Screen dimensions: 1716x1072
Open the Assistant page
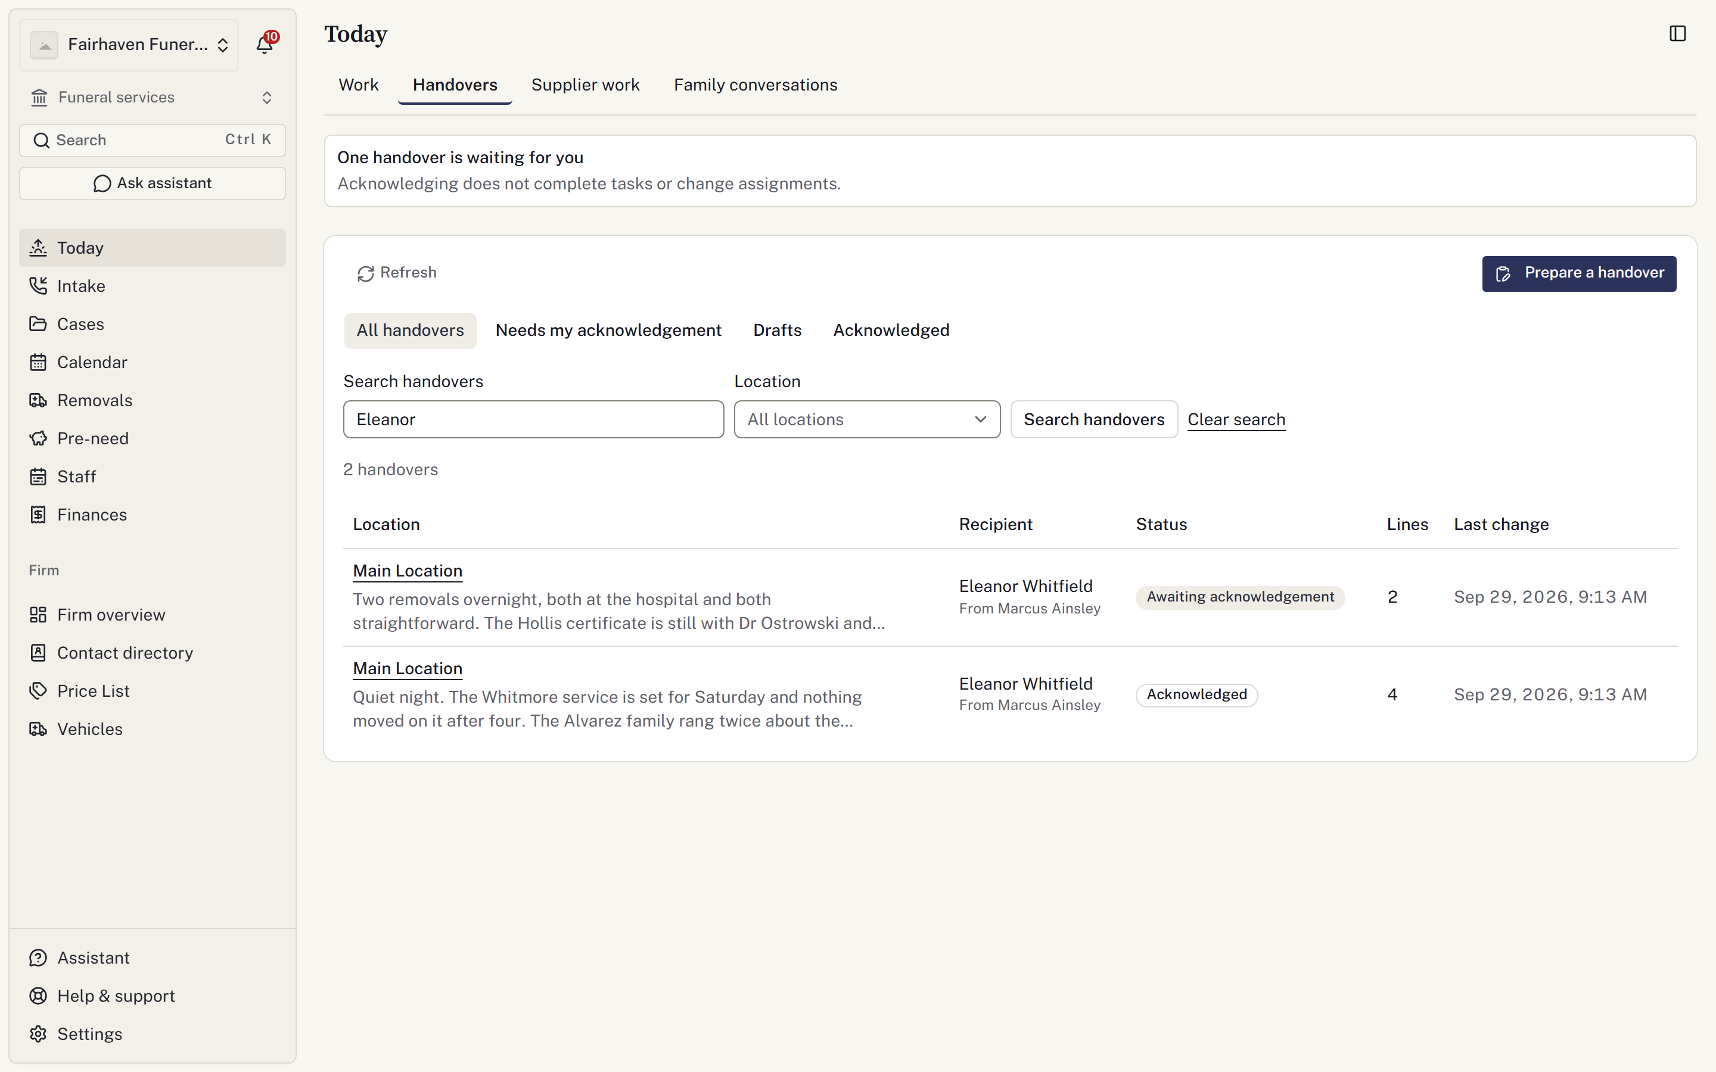pos(153,958)
